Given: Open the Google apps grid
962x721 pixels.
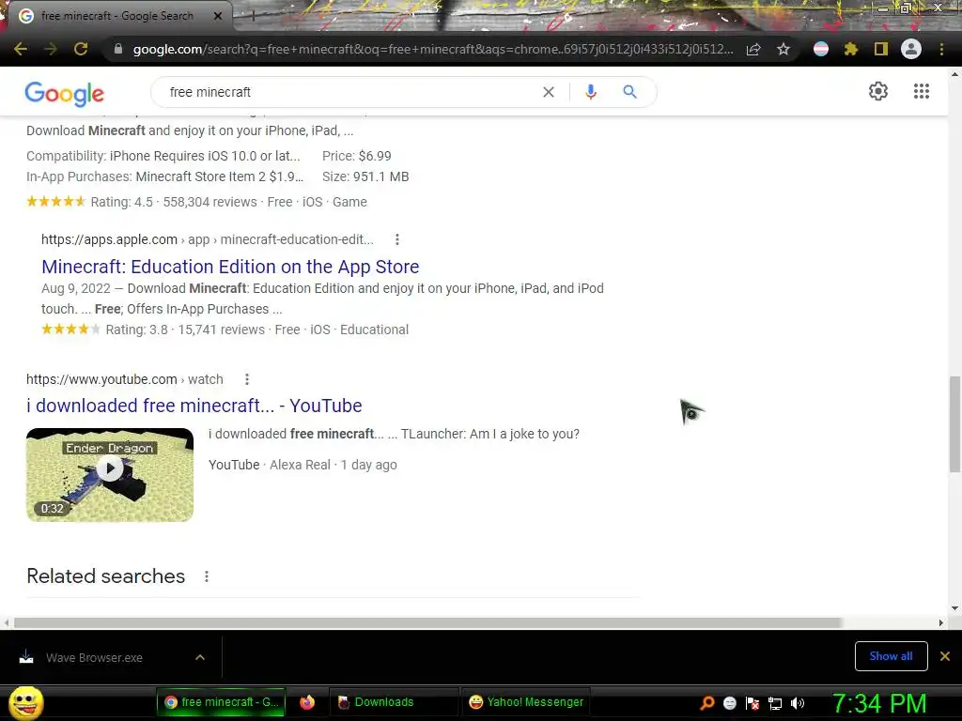Looking at the screenshot, I should coord(921,91).
